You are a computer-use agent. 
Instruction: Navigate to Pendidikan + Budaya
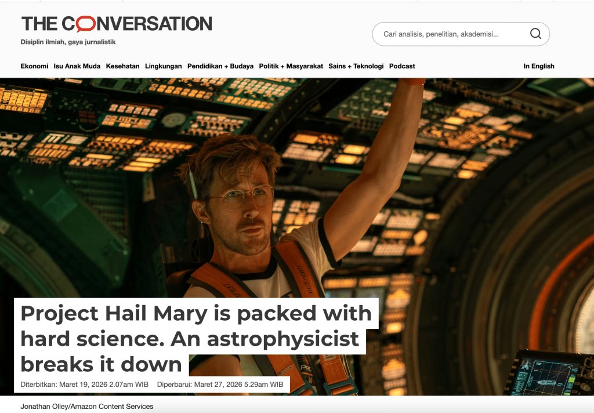220,66
